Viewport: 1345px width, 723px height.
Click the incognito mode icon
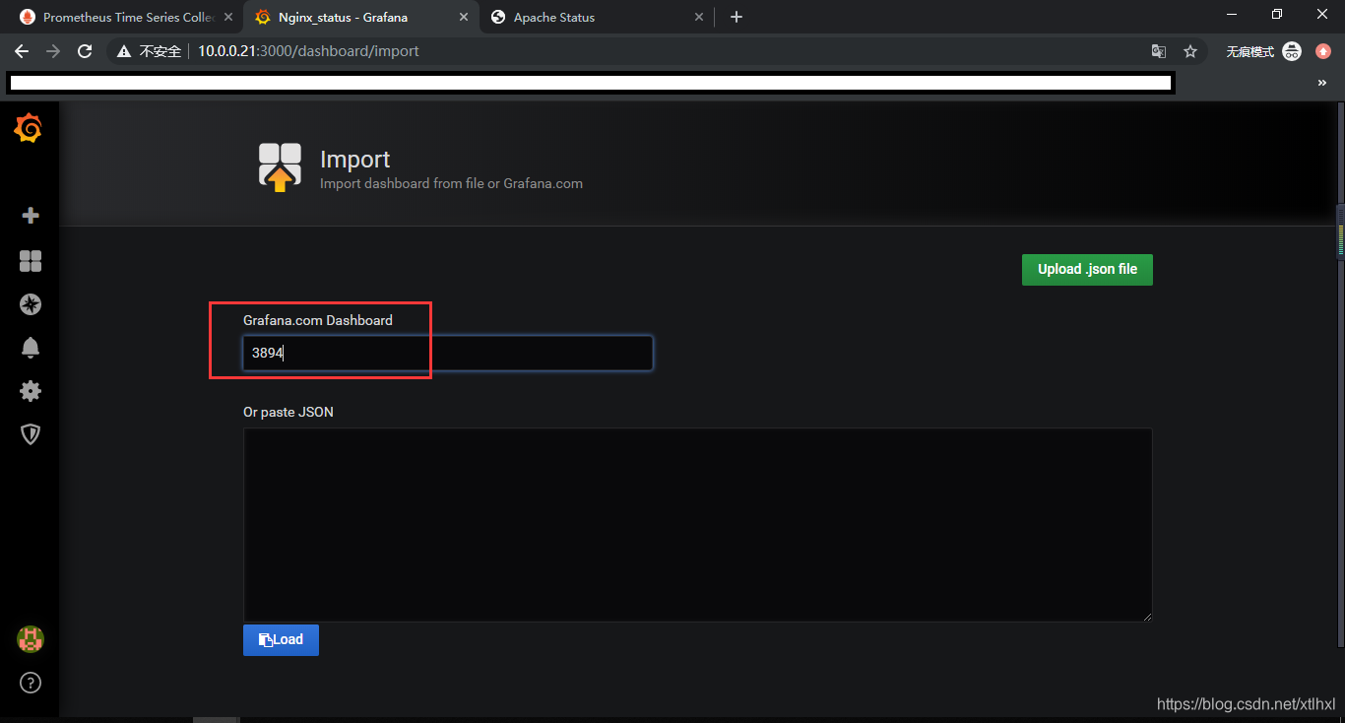1292,51
